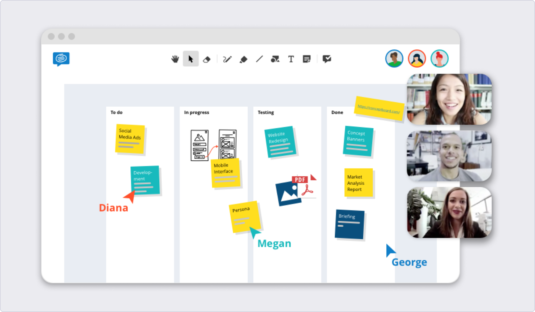Screen dimensions: 535x312
Task: Select the Highlighter tool
Action: tap(243, 59)
